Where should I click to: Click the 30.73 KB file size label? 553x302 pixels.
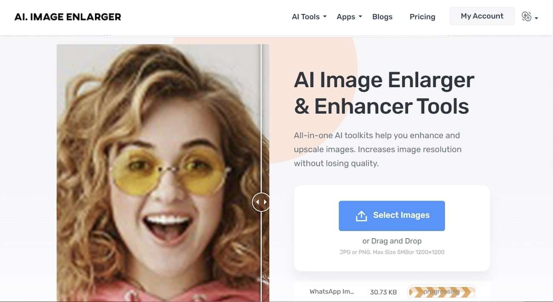click(x=383, y=292)
